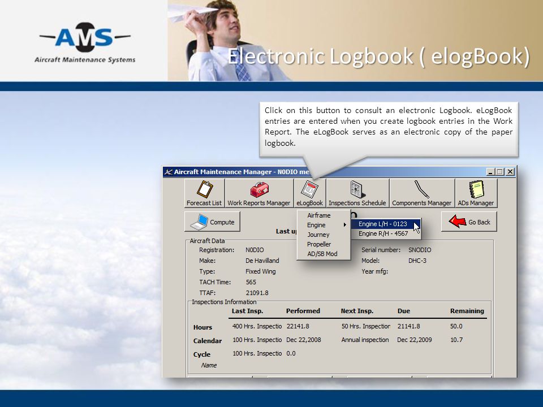Viewport: 543px width, 407px height.
Task: Click the Hours row 400 Hrs. Inspection
Action: [x=257, y=326]
